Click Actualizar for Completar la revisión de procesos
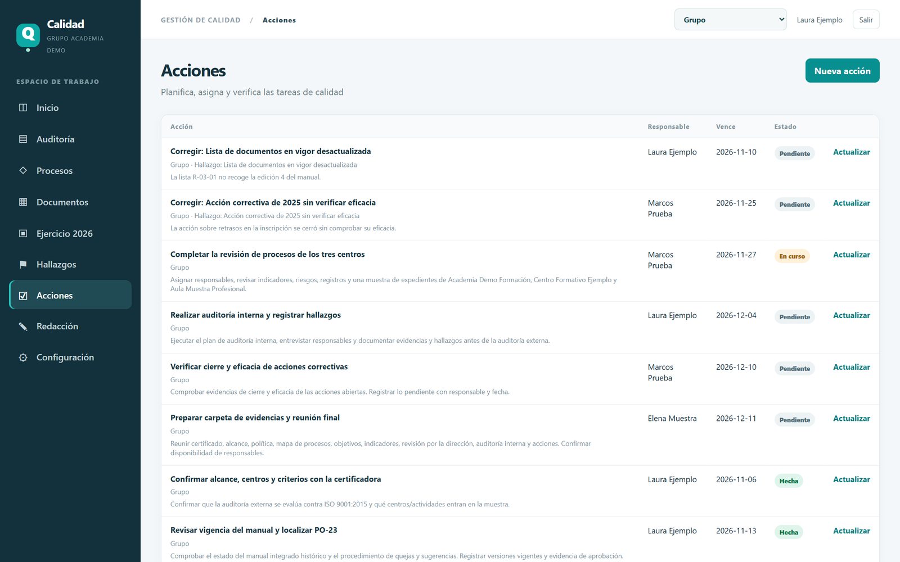 [851, 255]
